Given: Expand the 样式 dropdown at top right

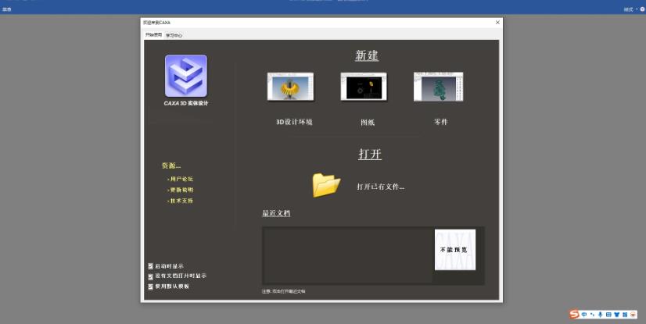Looking at the screenshot, I should 630,9.
